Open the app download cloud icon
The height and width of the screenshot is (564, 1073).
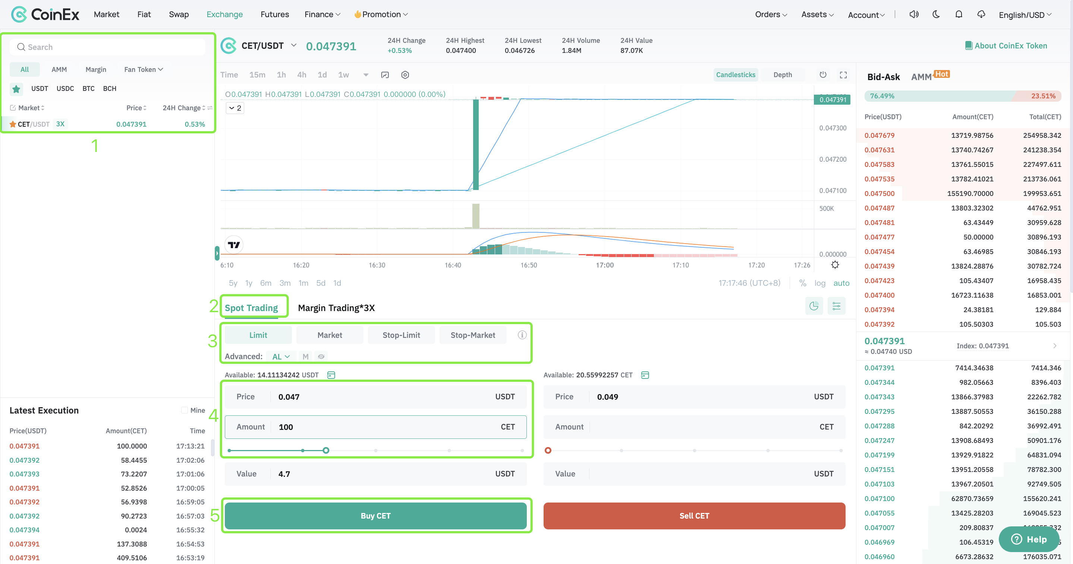[x=981, y=15]
